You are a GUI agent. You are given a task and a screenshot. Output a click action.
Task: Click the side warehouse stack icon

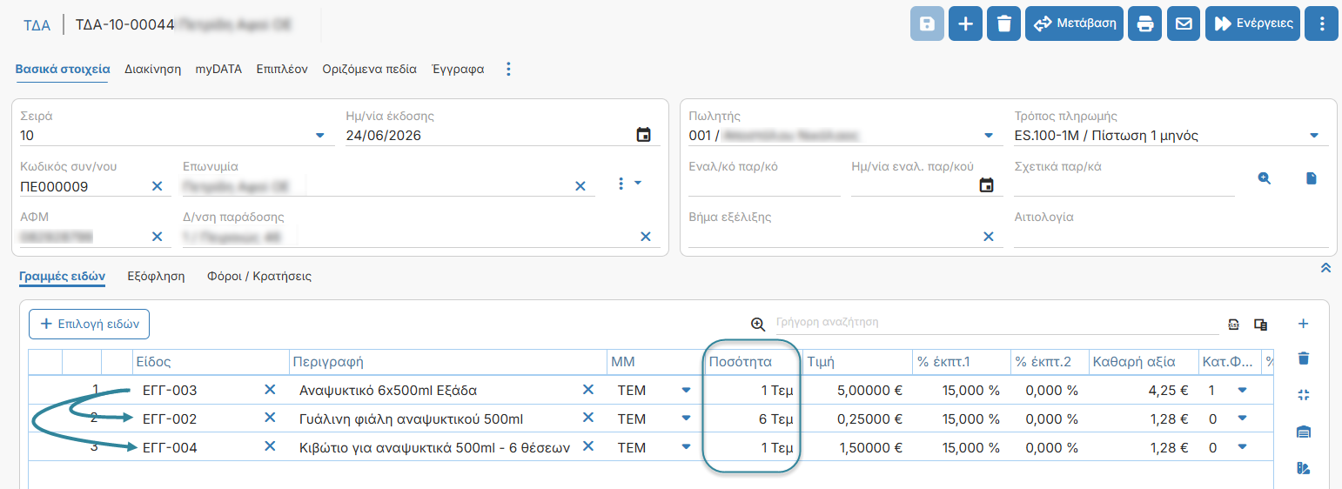point(1303,432)
